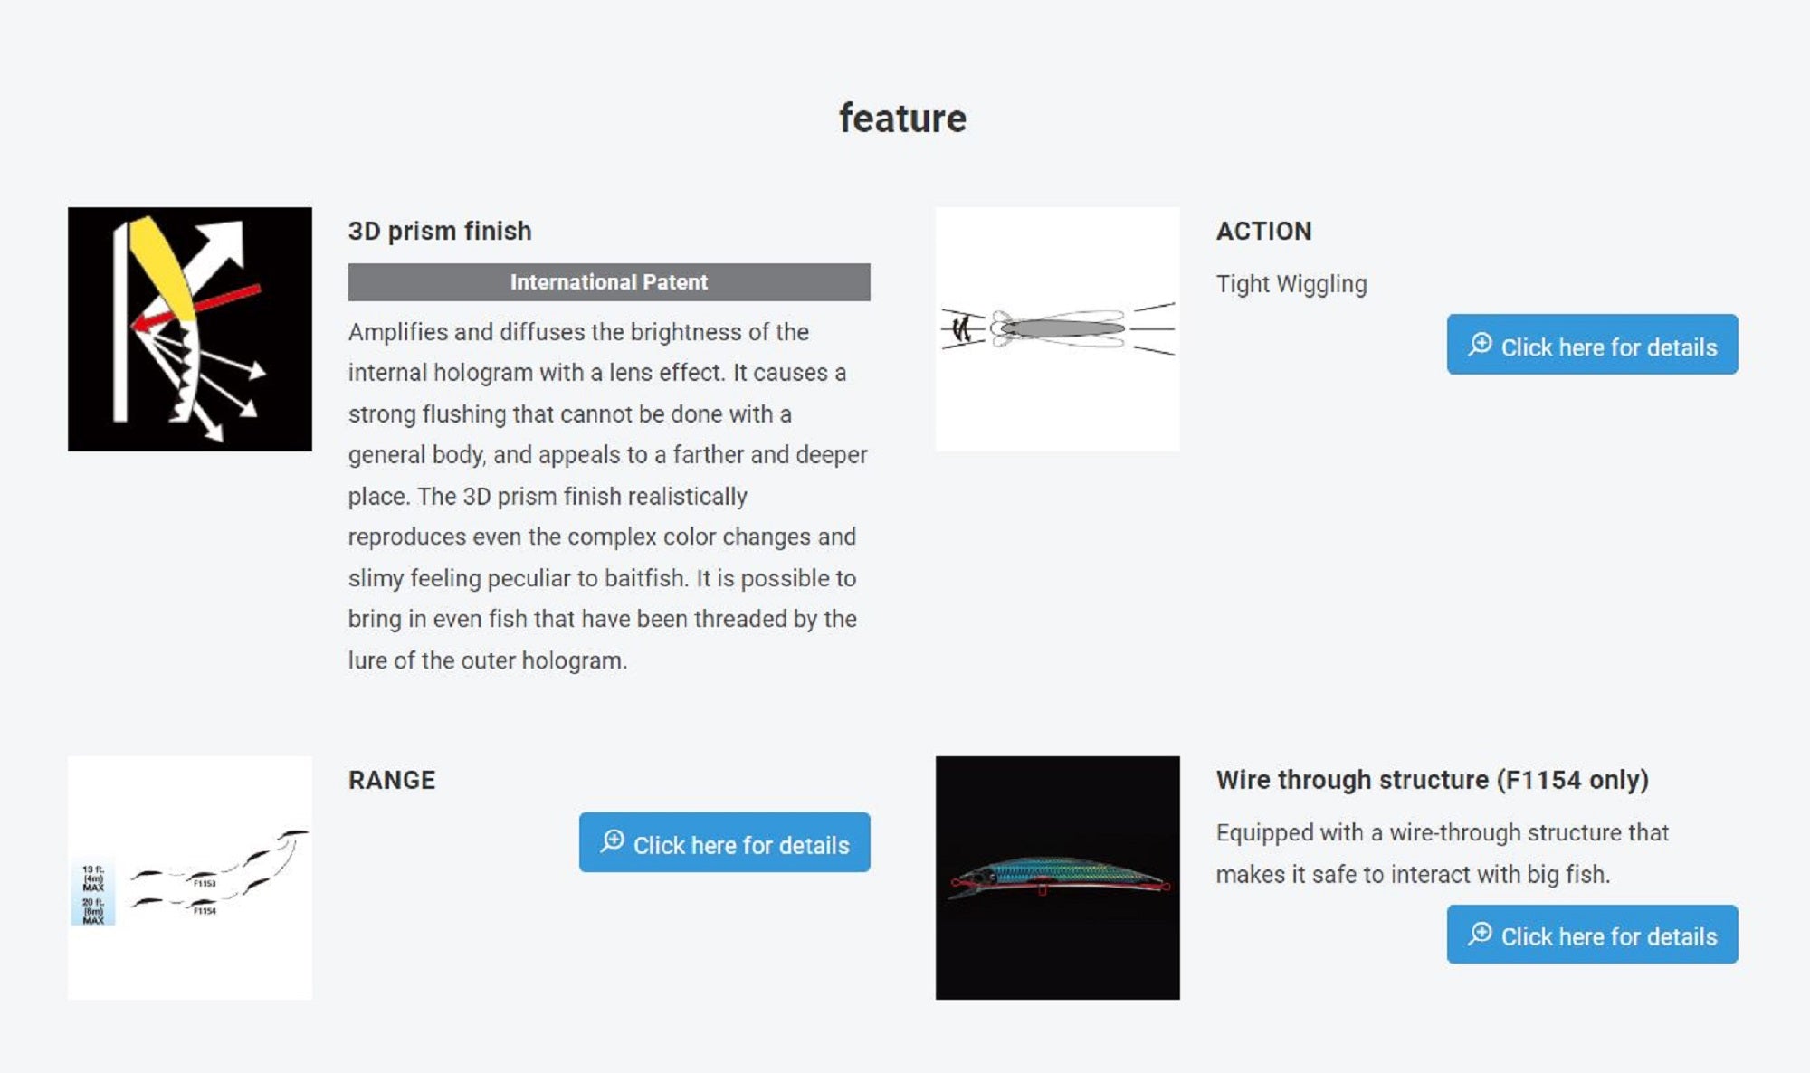Select 'Wire through structure (F1154 only)' heading

coord(1433,780)
